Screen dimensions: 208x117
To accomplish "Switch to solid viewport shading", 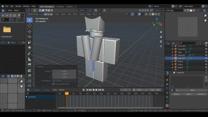I will pos(153,14).
